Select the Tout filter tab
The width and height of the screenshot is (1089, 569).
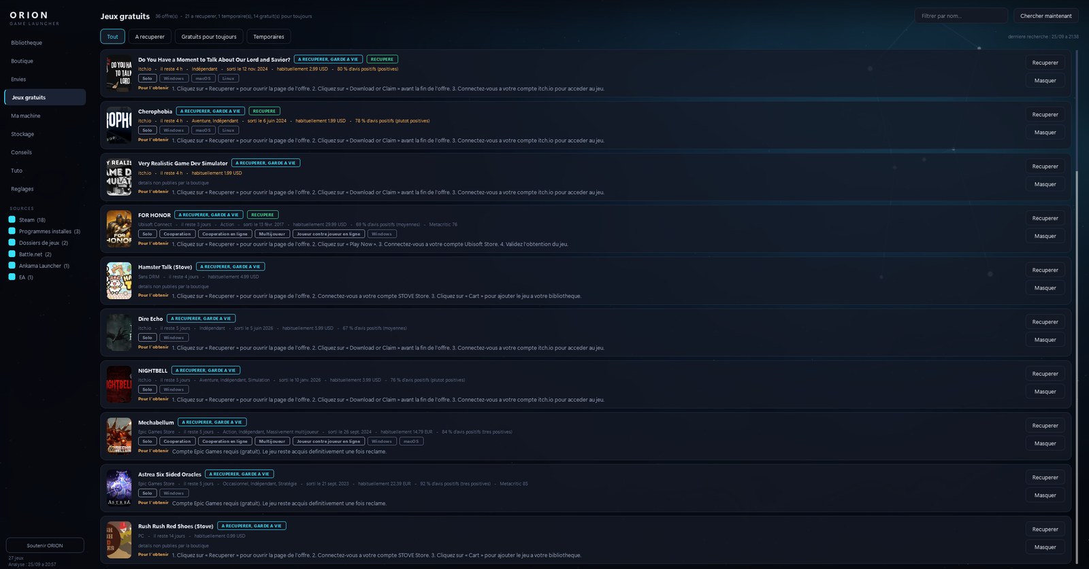112,37
